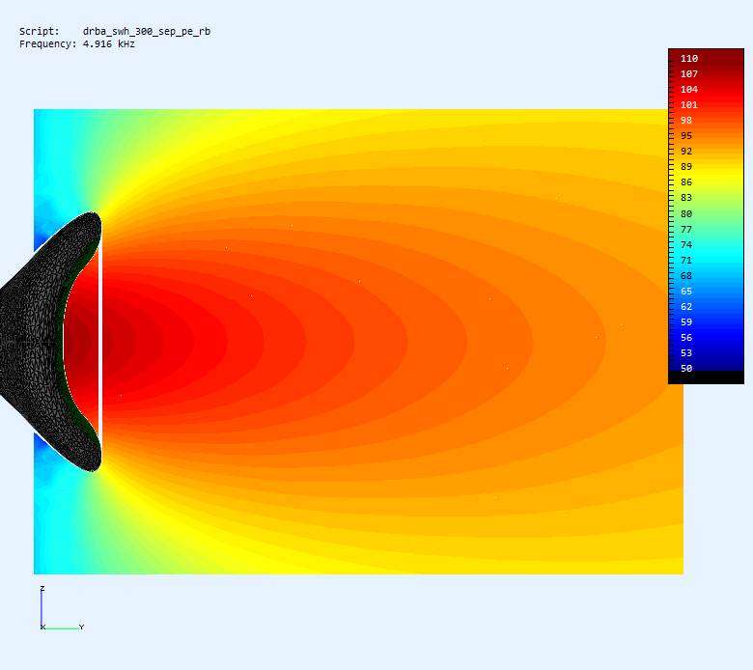Click the 'Frequency:' label

(47, 44)
